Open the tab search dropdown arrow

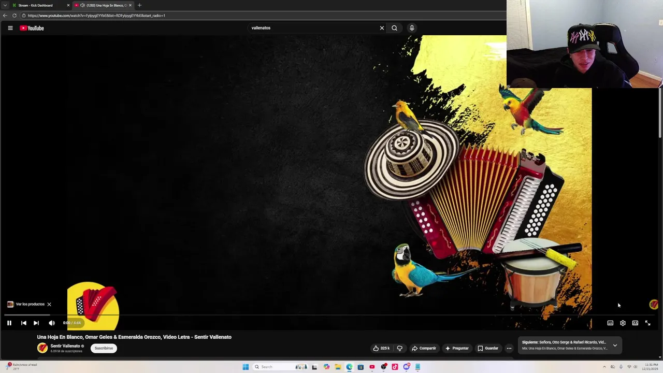click(5, 5)
